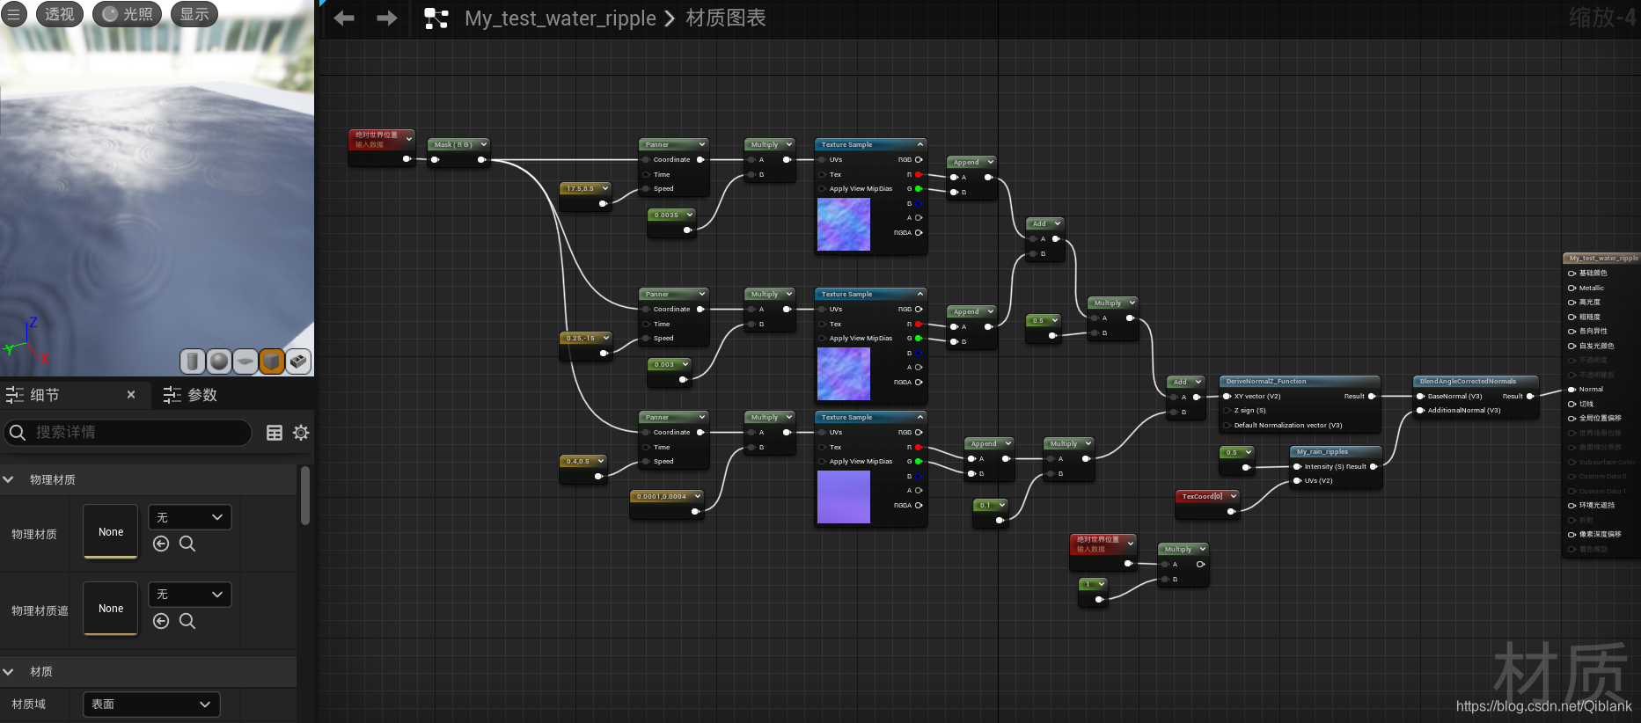1641x723 pixels.
Task: Open the 显示 show menu
Action: (194, 14)
